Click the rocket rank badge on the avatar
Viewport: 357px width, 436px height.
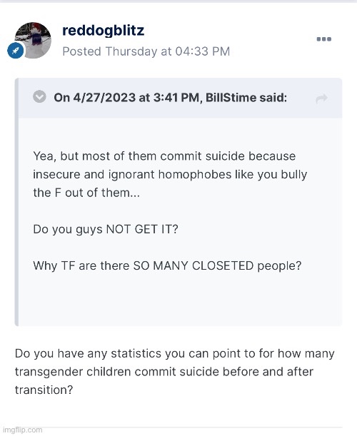pos(16,51)
